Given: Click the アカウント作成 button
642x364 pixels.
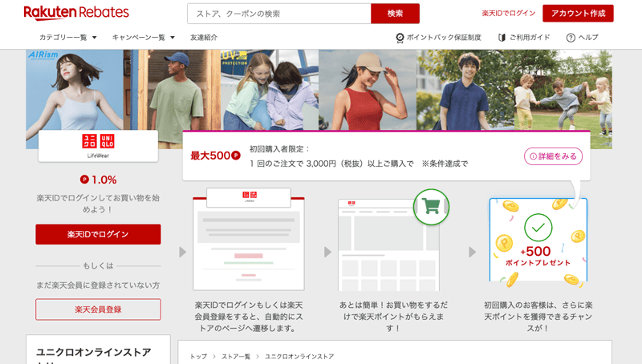Looking at the screenshot, I should pyautogui.click(x=578, y=13).
